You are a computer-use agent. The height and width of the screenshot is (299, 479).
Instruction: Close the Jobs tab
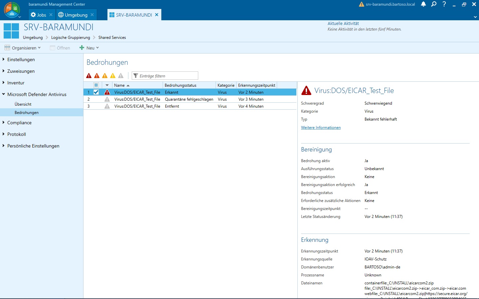click(x=51, y=15)
